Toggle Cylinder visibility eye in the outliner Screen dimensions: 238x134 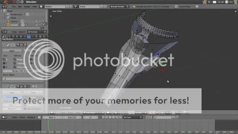click(36, 25)
